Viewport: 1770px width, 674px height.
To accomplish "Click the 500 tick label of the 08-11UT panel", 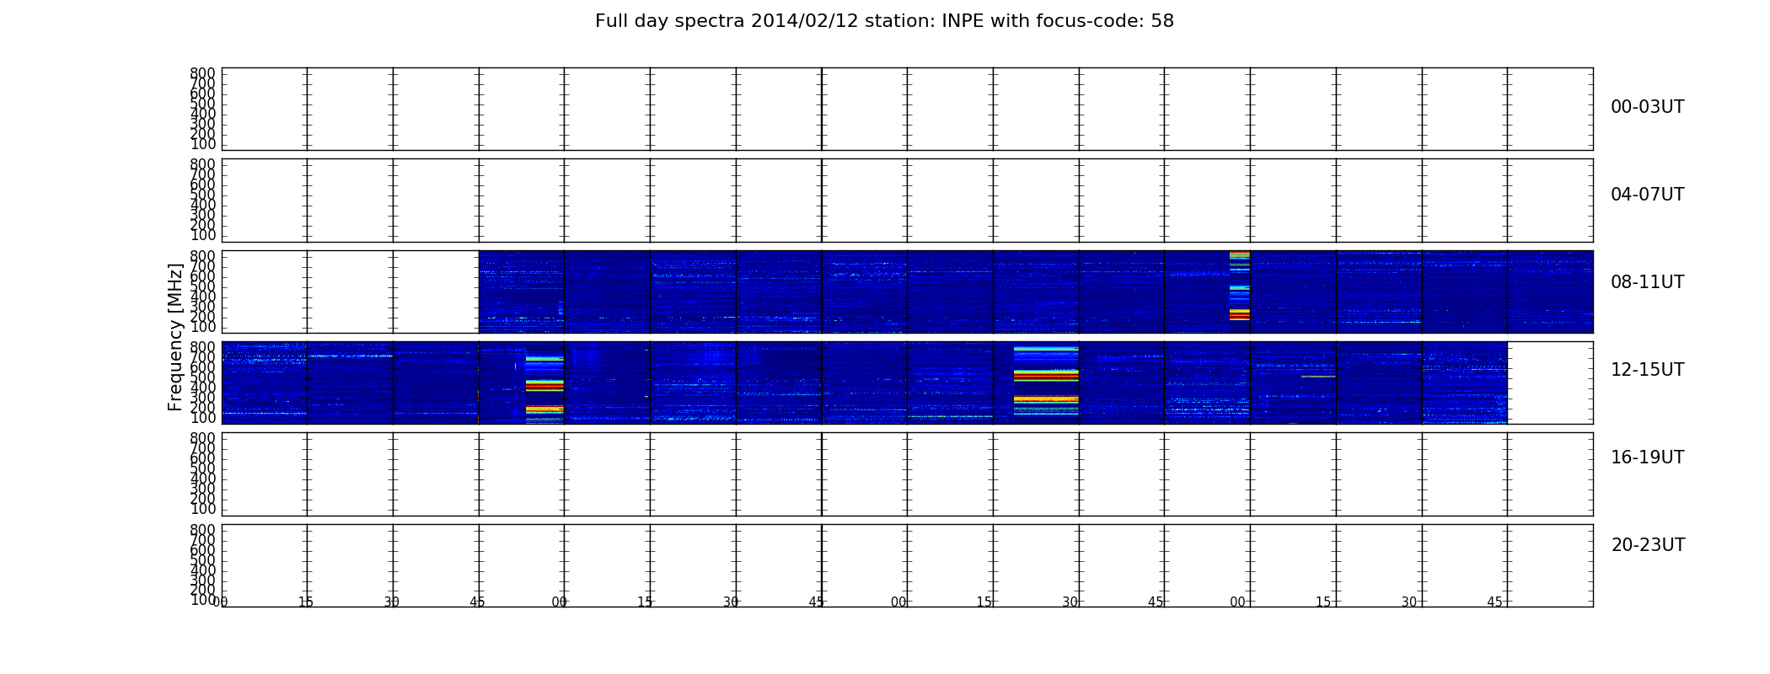I will [x=202, y=286].
